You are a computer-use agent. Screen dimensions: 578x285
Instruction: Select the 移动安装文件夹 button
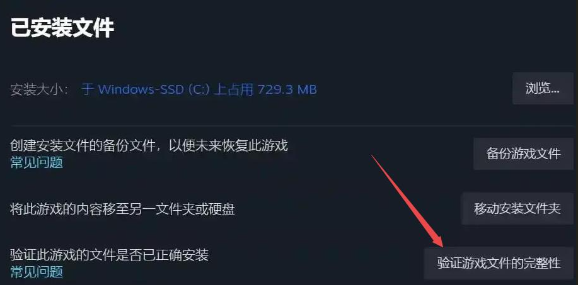[517, 208]
